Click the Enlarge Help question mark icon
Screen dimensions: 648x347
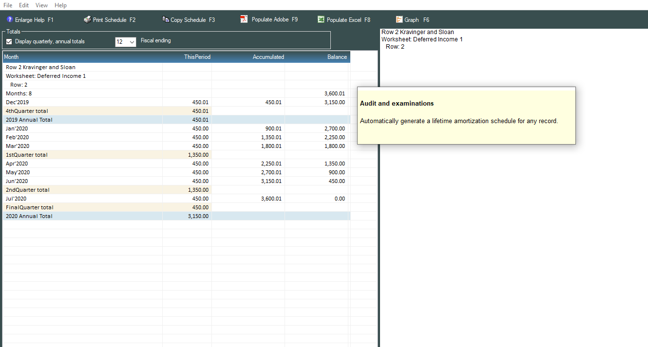[10, 19]
